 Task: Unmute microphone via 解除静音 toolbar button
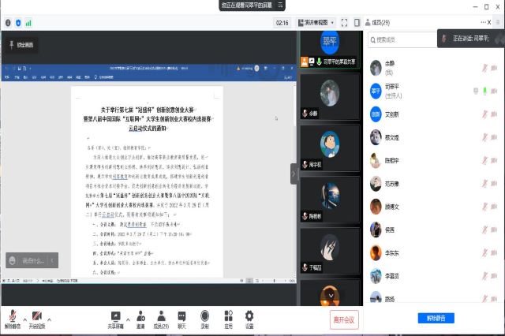(x=12, y=318)
